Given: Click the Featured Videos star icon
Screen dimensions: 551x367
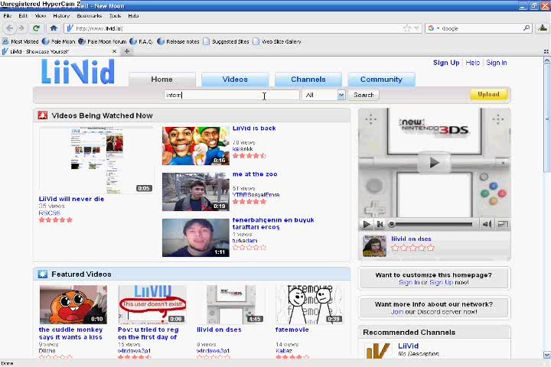Looking at the screenshot, I should (43, 274).
